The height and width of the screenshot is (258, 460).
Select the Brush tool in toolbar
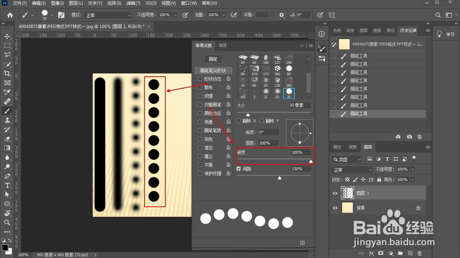click(x=7, y=111)
